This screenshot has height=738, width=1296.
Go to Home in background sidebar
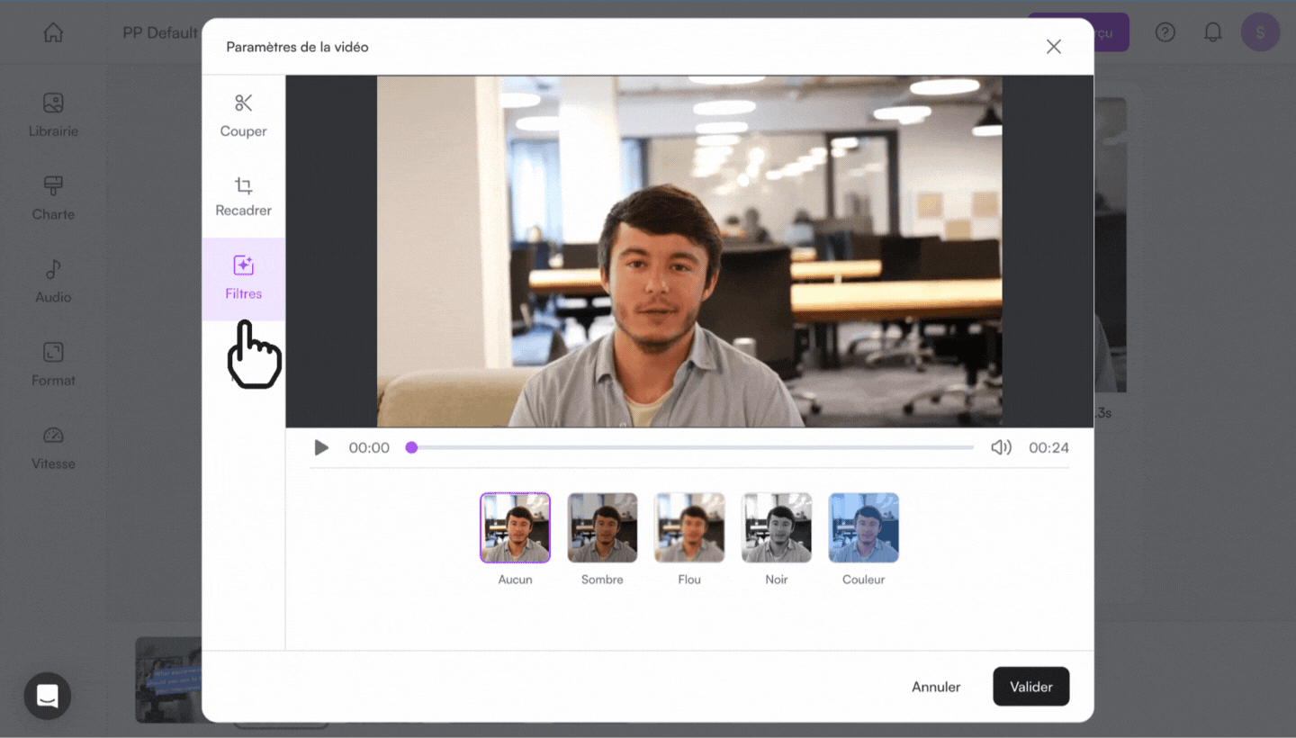[53, 32]
